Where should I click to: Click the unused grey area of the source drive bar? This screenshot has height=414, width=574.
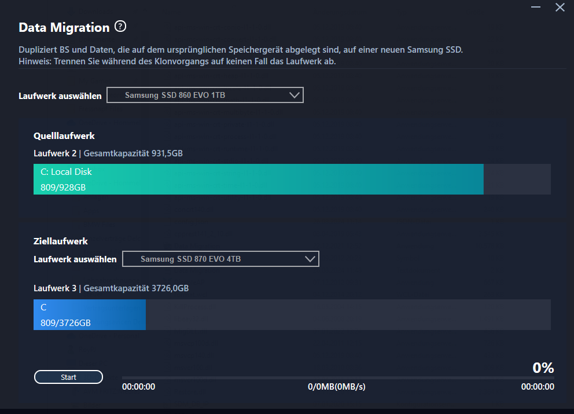pyautogui.click(x=517, y=179)
